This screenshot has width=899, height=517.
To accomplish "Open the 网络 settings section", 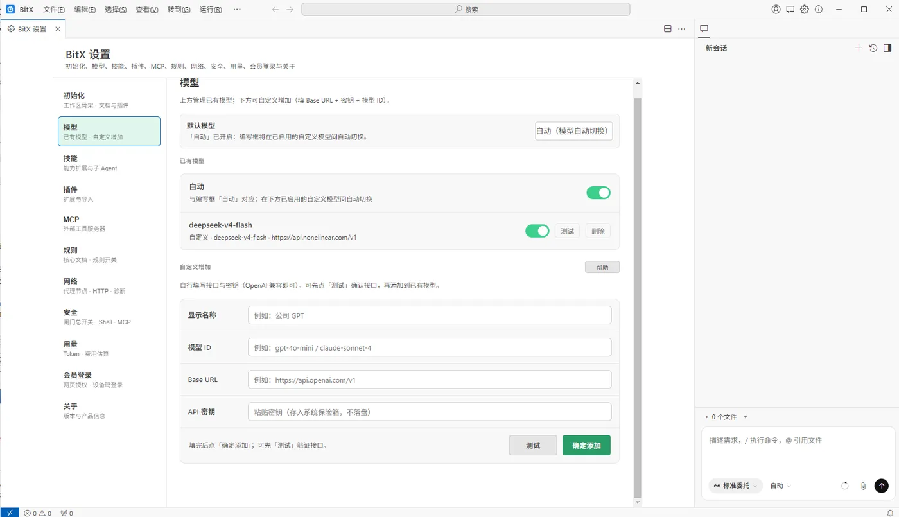I will click(109, 286).
